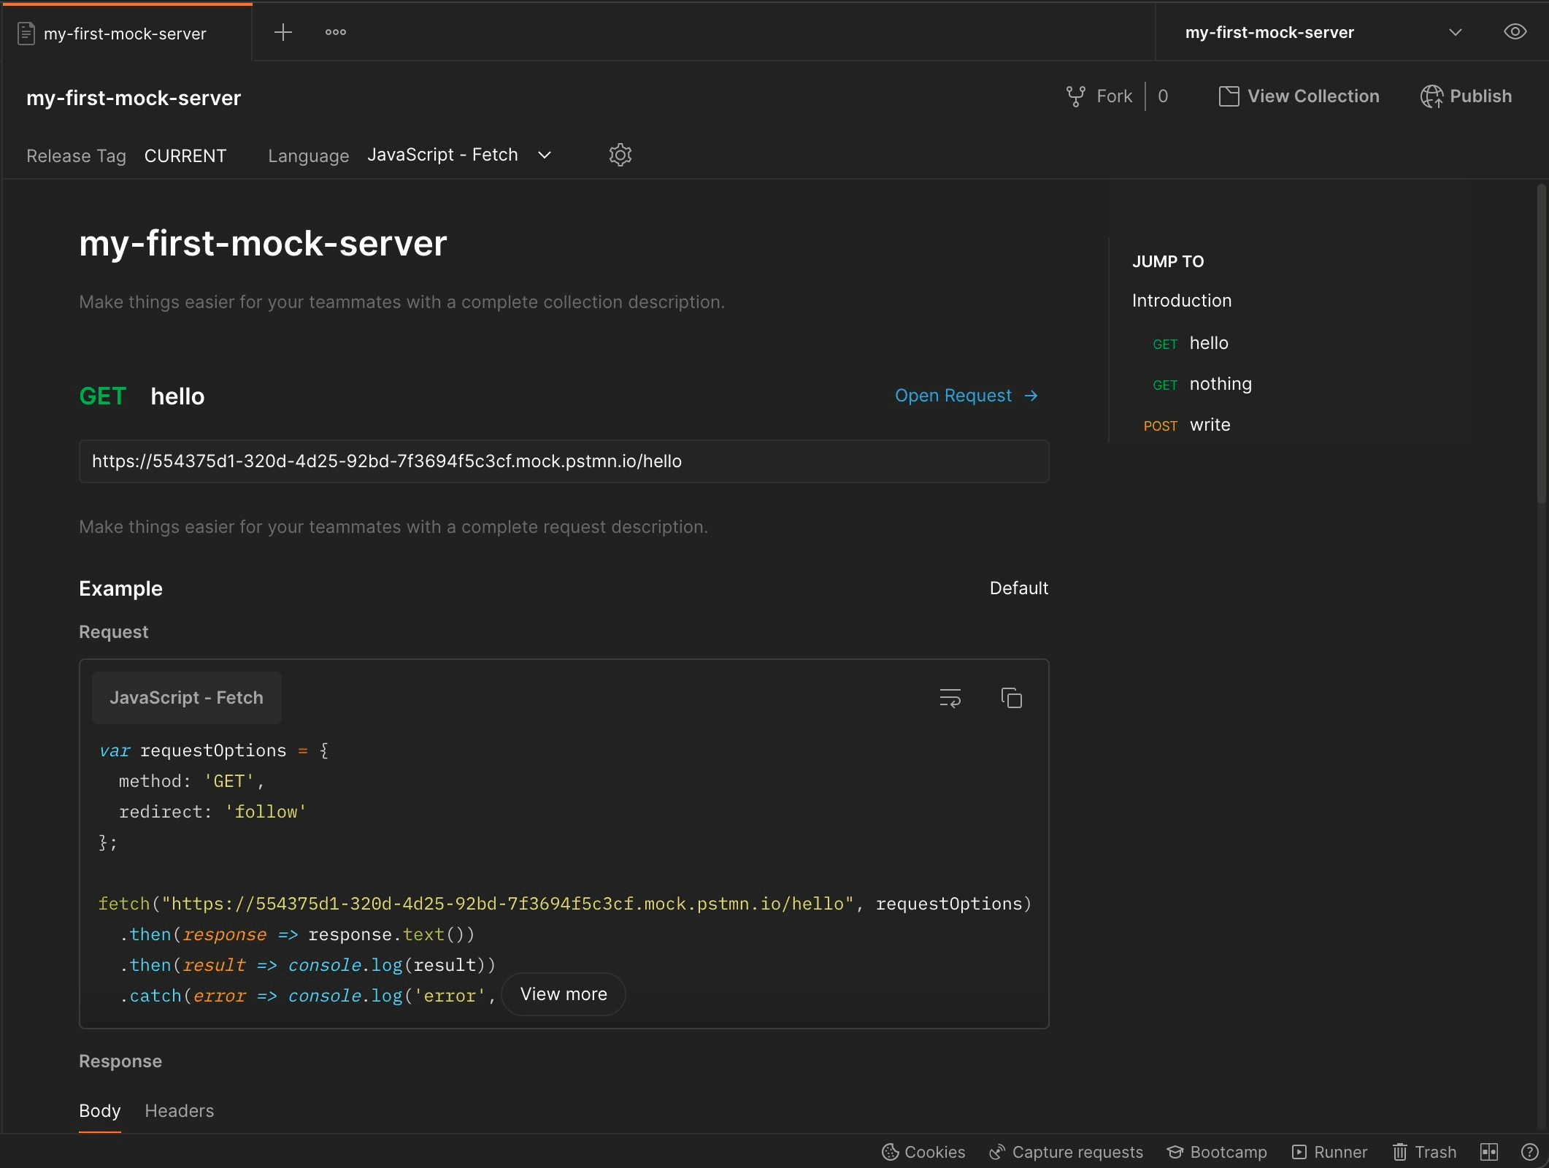Open the Language JavaScript - Fetch dropdown
This screenshot has height=1168, width=1549.
(459, 155)
